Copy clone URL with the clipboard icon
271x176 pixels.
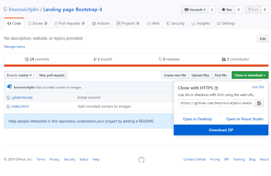pyautogui.click(x=259, y=103)
